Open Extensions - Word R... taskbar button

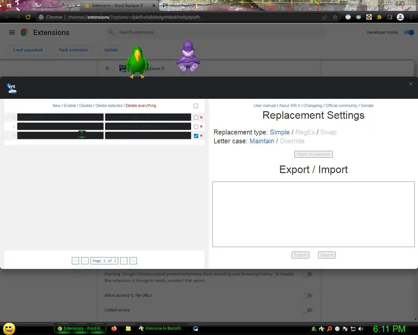coord(80,328)
